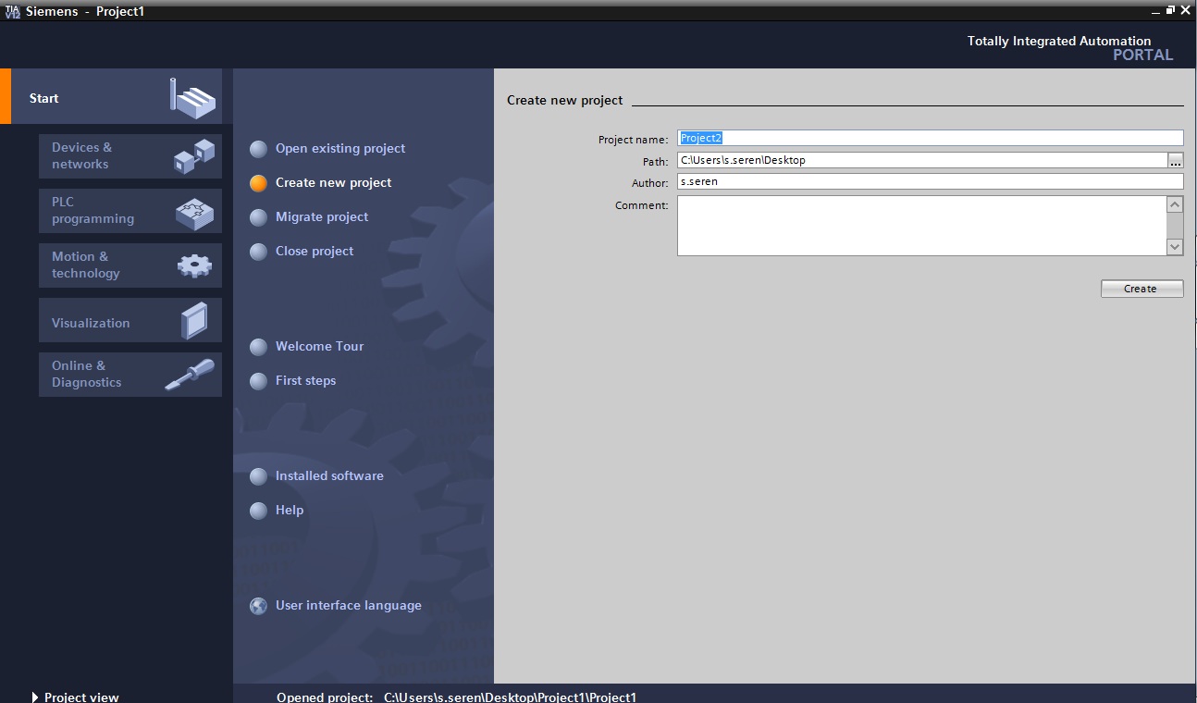Select the Help bullet
Viewport: 1197px width, 703px height.
(x=259, y=511)
